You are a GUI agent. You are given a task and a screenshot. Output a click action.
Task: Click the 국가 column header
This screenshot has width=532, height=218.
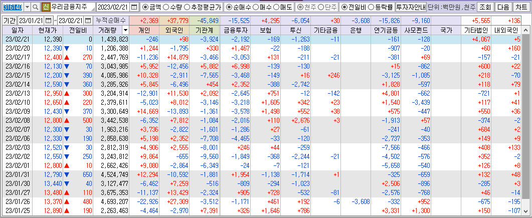[x=446, y=31]
